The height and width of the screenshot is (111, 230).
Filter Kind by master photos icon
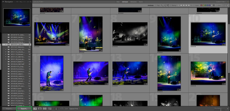click(x=223, y=5)
